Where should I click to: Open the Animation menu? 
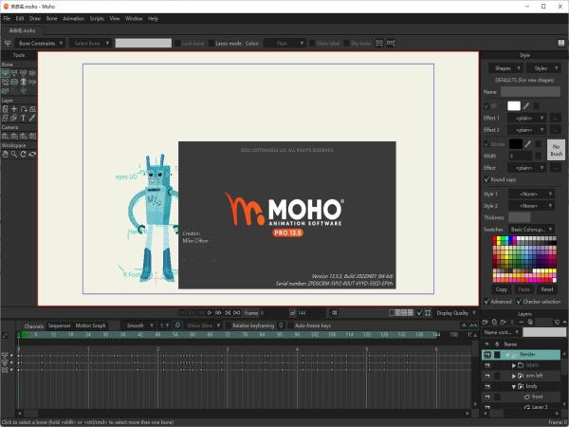[x=73, y=18]
